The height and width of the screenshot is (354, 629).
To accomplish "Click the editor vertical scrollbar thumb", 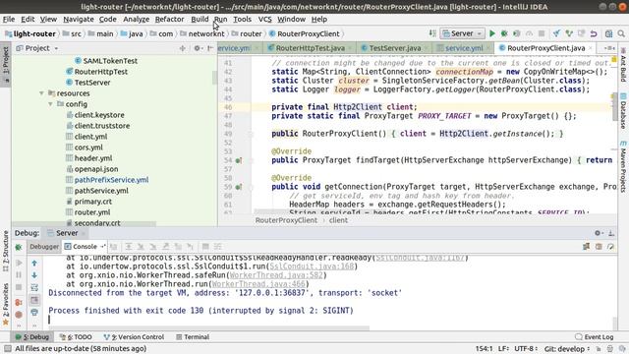I will tap(614, 108).
